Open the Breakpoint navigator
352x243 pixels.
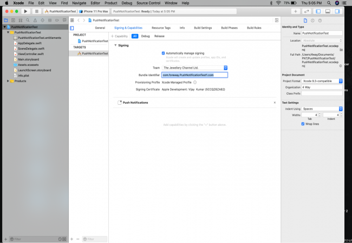57,20
